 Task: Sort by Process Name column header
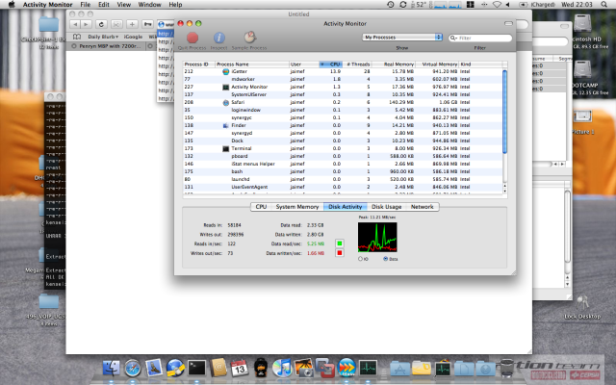[x=252, y=64]
